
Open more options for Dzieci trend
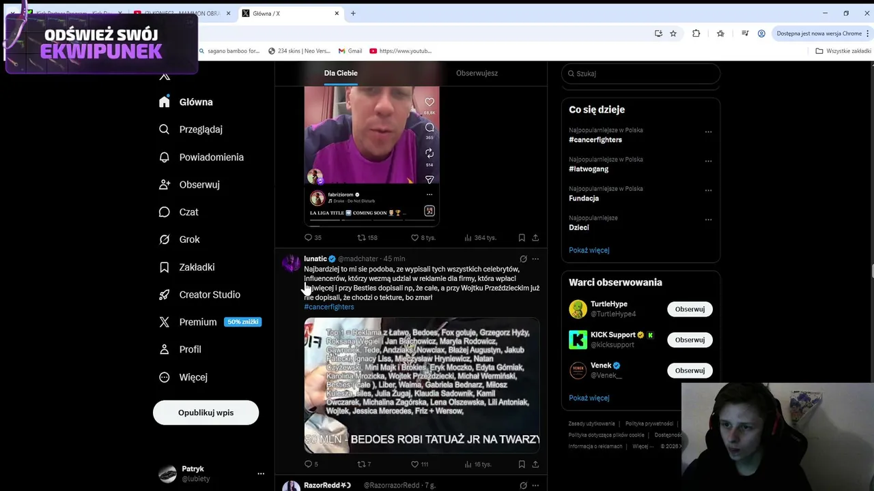click(x=708, y=220)
